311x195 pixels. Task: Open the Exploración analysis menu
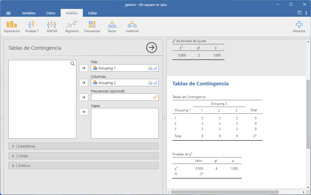[12, 27]
